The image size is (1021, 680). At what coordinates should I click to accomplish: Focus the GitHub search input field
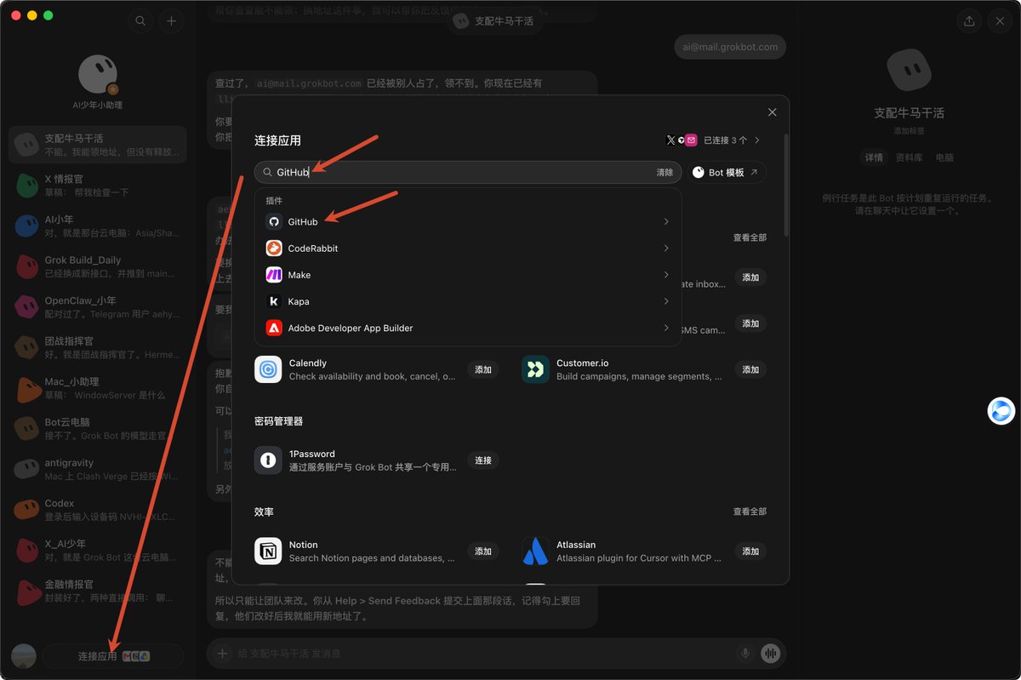point(468,172)
